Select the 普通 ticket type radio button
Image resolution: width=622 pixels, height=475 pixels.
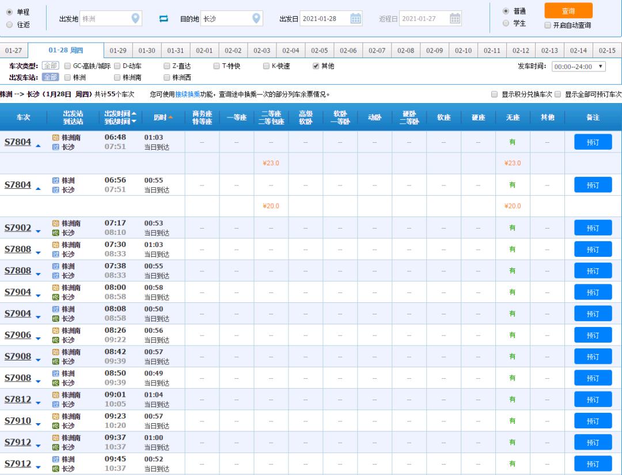(x=506, y=11)
